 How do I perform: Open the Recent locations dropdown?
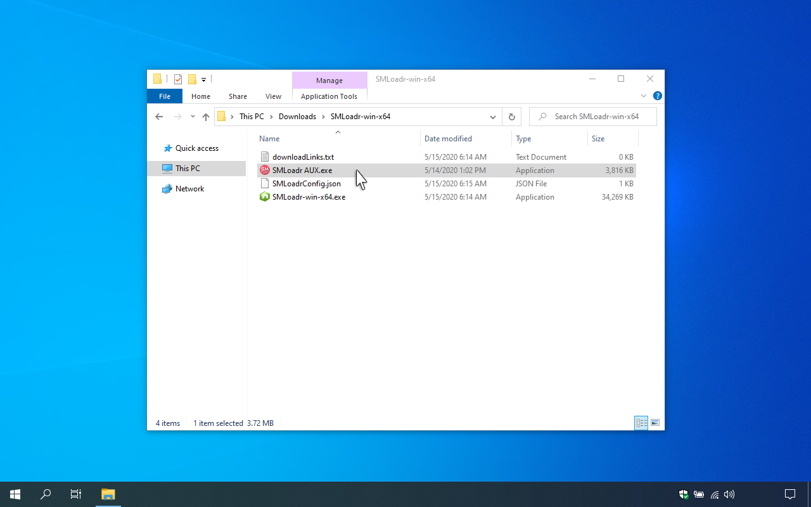click(193, 117)
